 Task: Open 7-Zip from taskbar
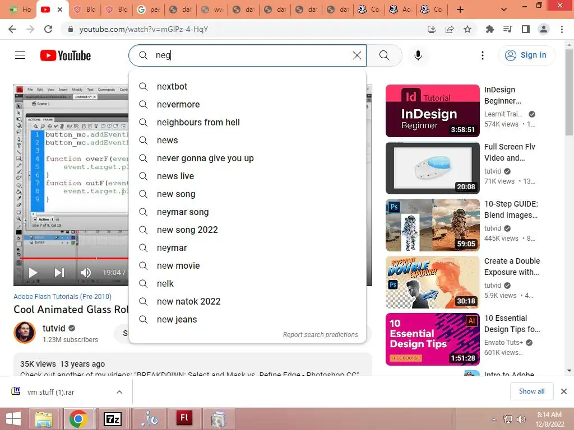112,419
